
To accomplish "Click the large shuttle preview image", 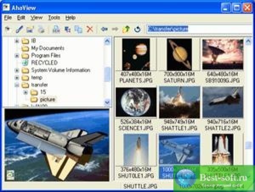I will point(57,145).
